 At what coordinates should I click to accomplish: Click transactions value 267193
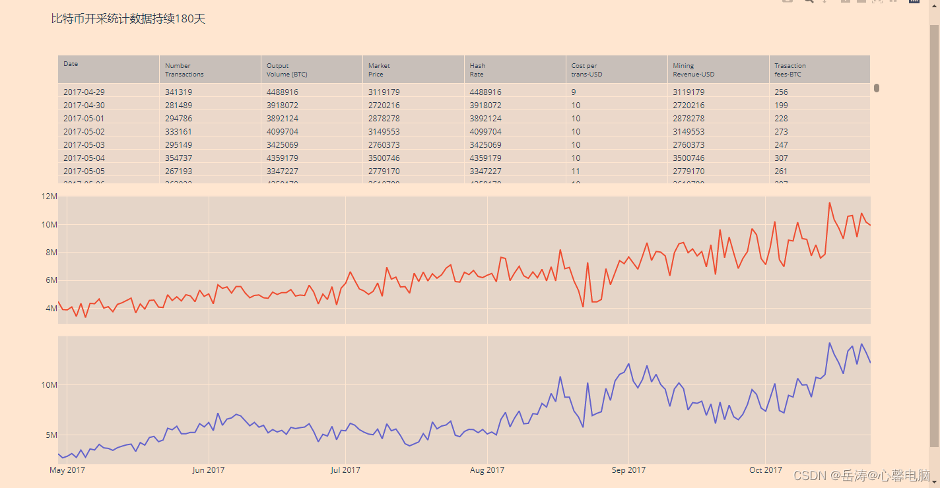click(178, 171)
